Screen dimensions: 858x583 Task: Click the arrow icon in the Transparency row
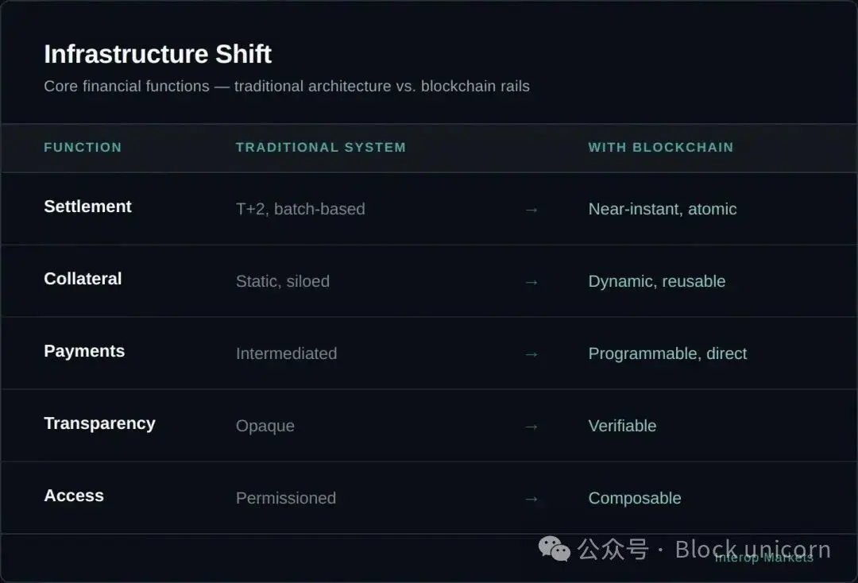(x=531, y=427)
